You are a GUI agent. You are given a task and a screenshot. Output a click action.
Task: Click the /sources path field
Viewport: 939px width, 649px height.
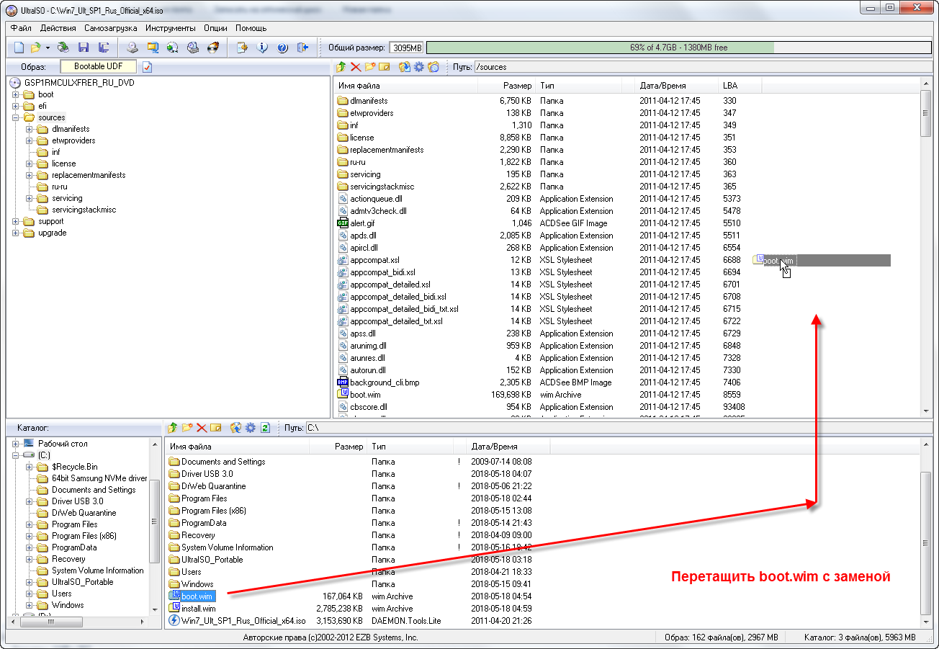point(701,67)
